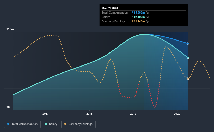Click the Total Compensation tooltip row label
Viewport: 214px width, 132px height.
pyautogui.click(x=115, y=12)
